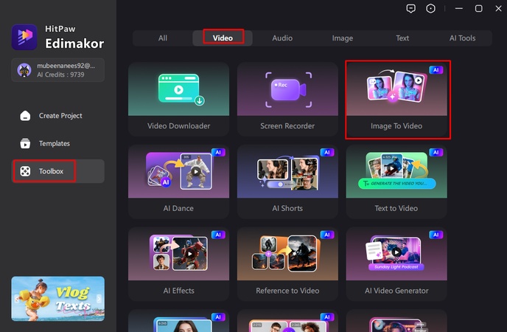Screen dimensions: 507x332
Task: Click the Create Project home icon
Action: tap(25, 116)
